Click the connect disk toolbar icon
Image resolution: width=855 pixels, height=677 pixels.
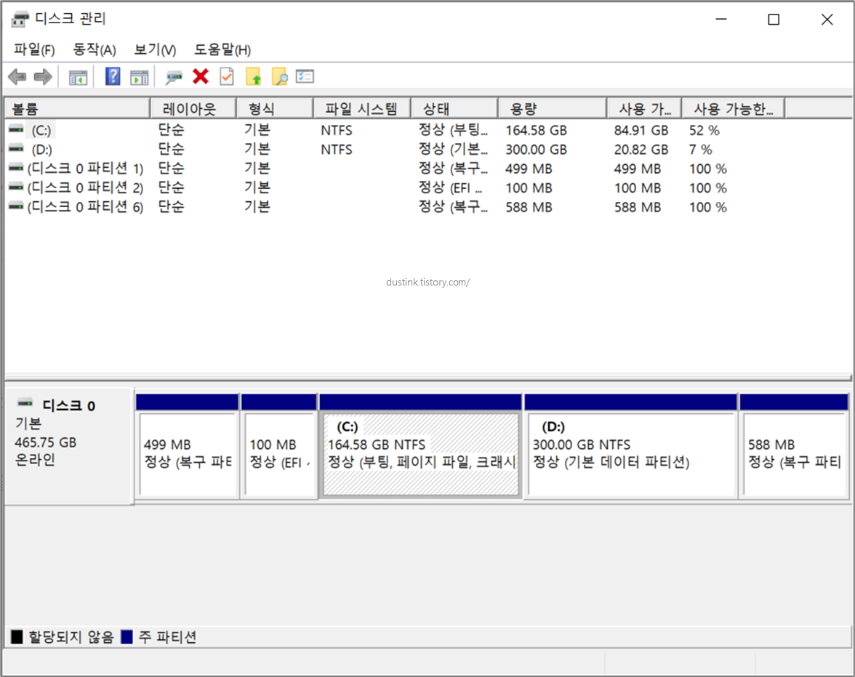173,77
